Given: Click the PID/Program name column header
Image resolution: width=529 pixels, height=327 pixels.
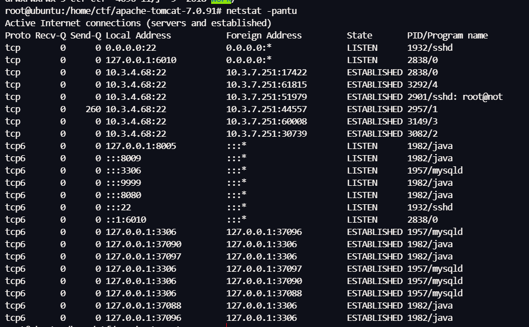Looking at the screenshot, I should pyautogui.click(x=447, y=36).
